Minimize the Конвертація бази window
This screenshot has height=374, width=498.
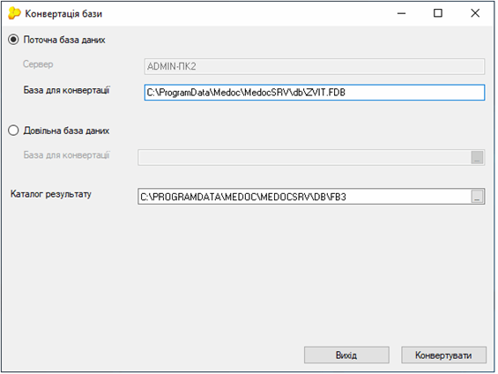pos(401,13)
